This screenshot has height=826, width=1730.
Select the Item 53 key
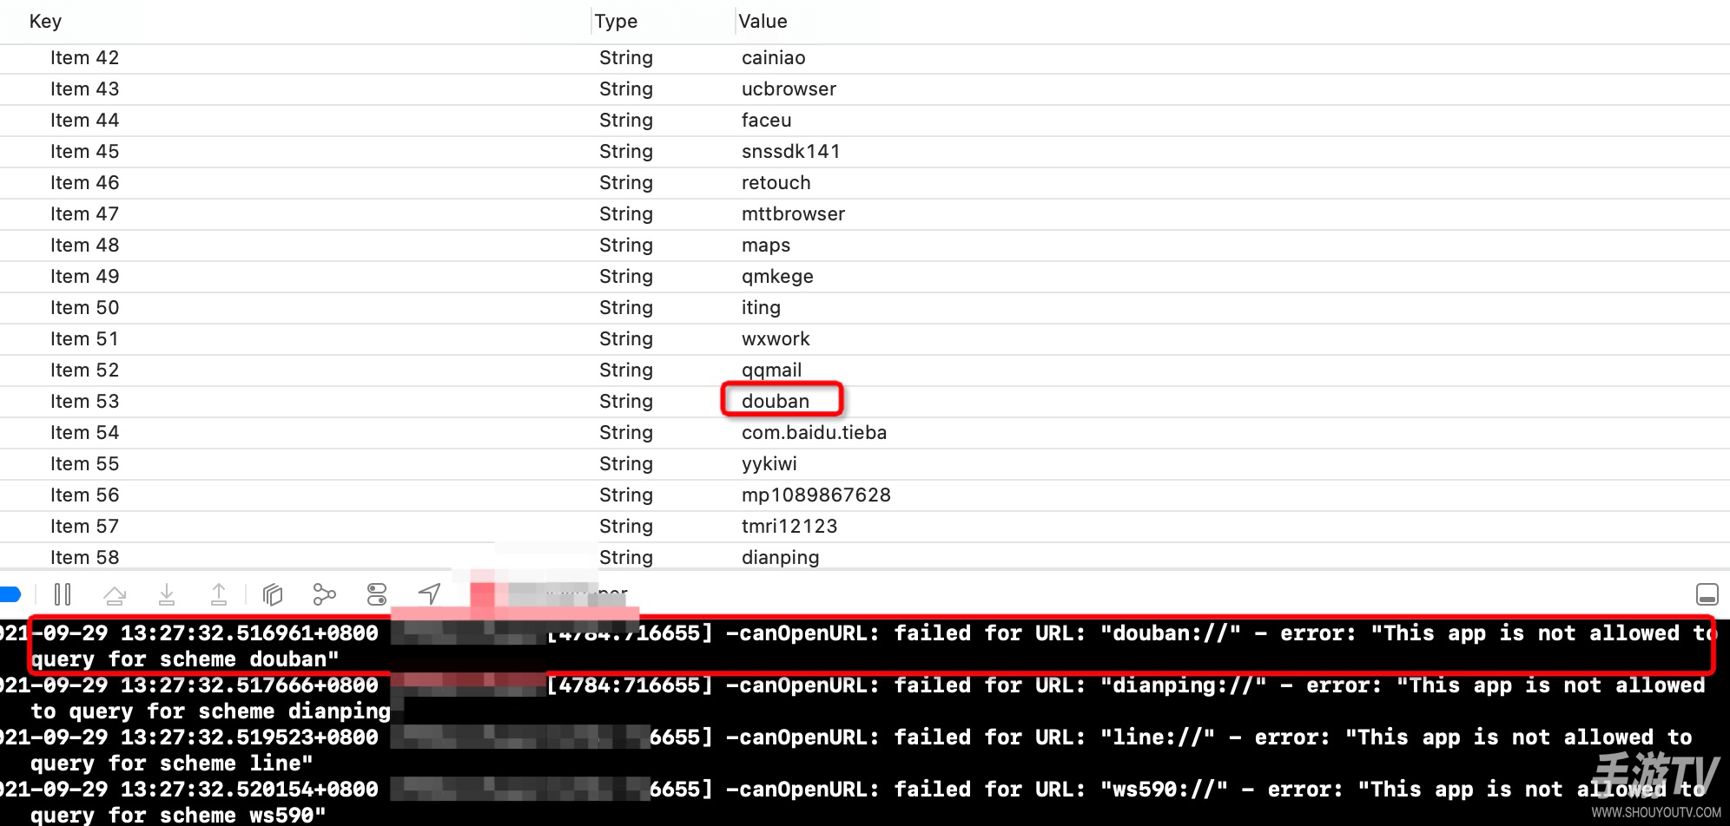pyautogui.click(x=84, y=402)
